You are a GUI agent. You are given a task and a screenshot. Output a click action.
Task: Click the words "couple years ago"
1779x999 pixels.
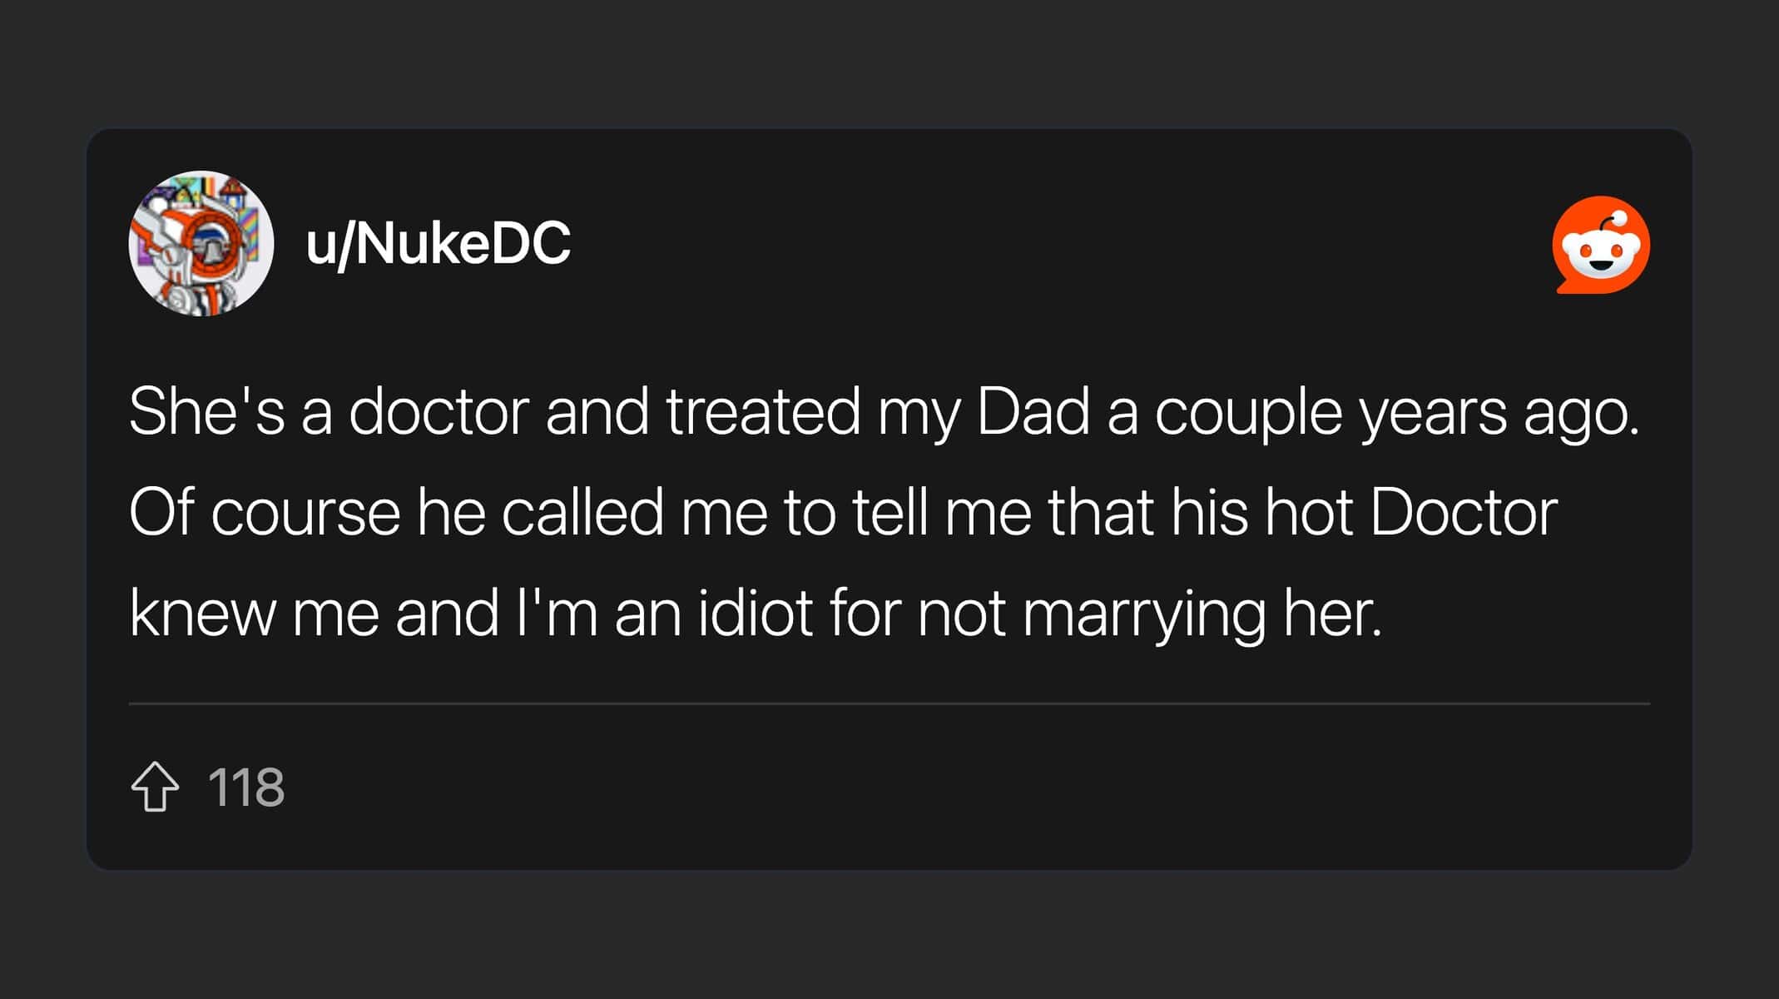[1397, 413]
